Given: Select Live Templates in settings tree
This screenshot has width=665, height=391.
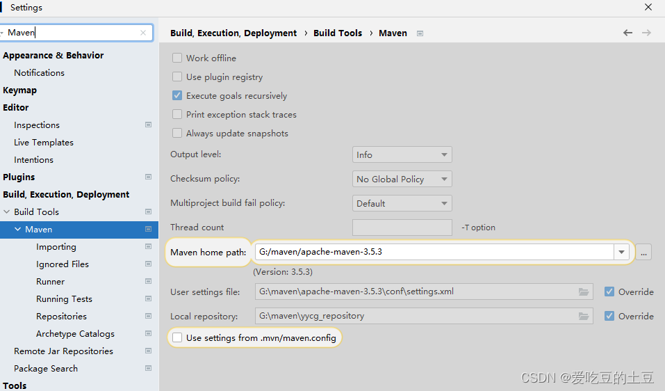Looking at the screenshot, I should (x=44, y=142).
